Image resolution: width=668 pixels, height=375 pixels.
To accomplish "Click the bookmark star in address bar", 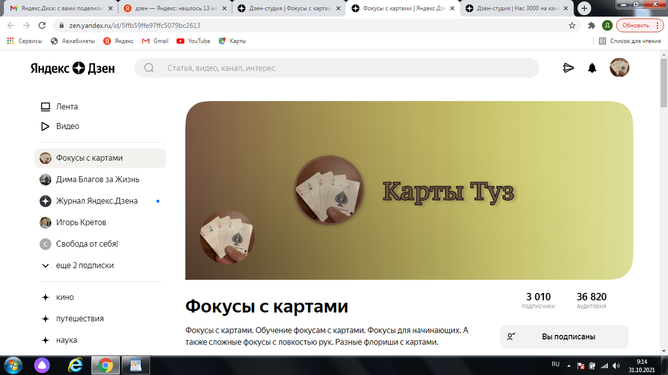I will click(572, 25).
